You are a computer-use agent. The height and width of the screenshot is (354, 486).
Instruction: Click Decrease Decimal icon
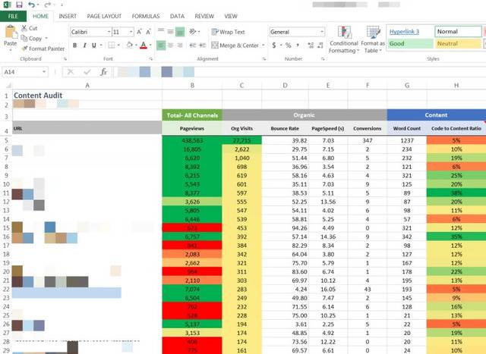(x=320, y=45)
